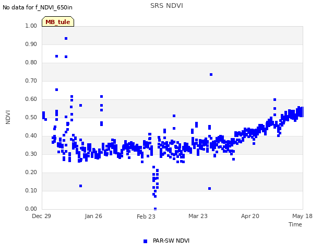
Task: Click the Apr 20 axis label
Action: point(250,216)
